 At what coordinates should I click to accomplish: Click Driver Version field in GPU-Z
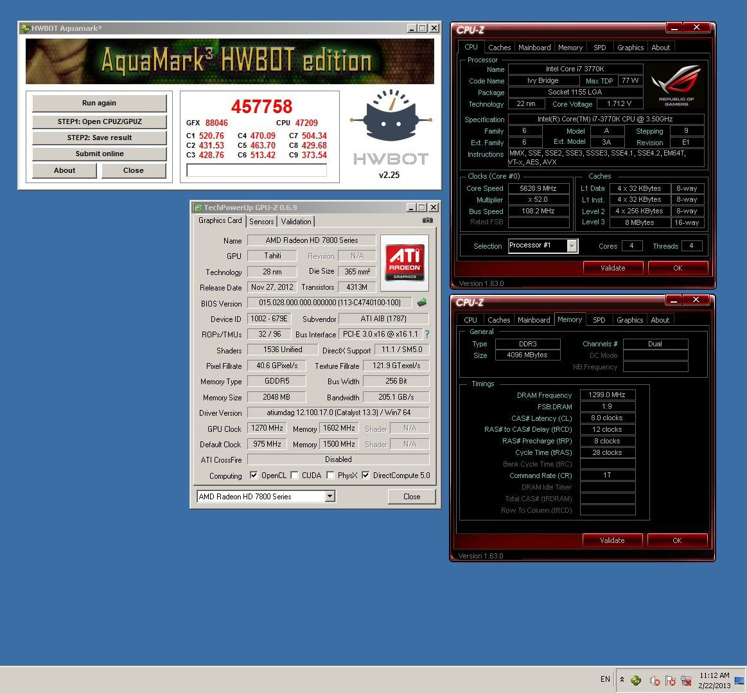(338, 413)
